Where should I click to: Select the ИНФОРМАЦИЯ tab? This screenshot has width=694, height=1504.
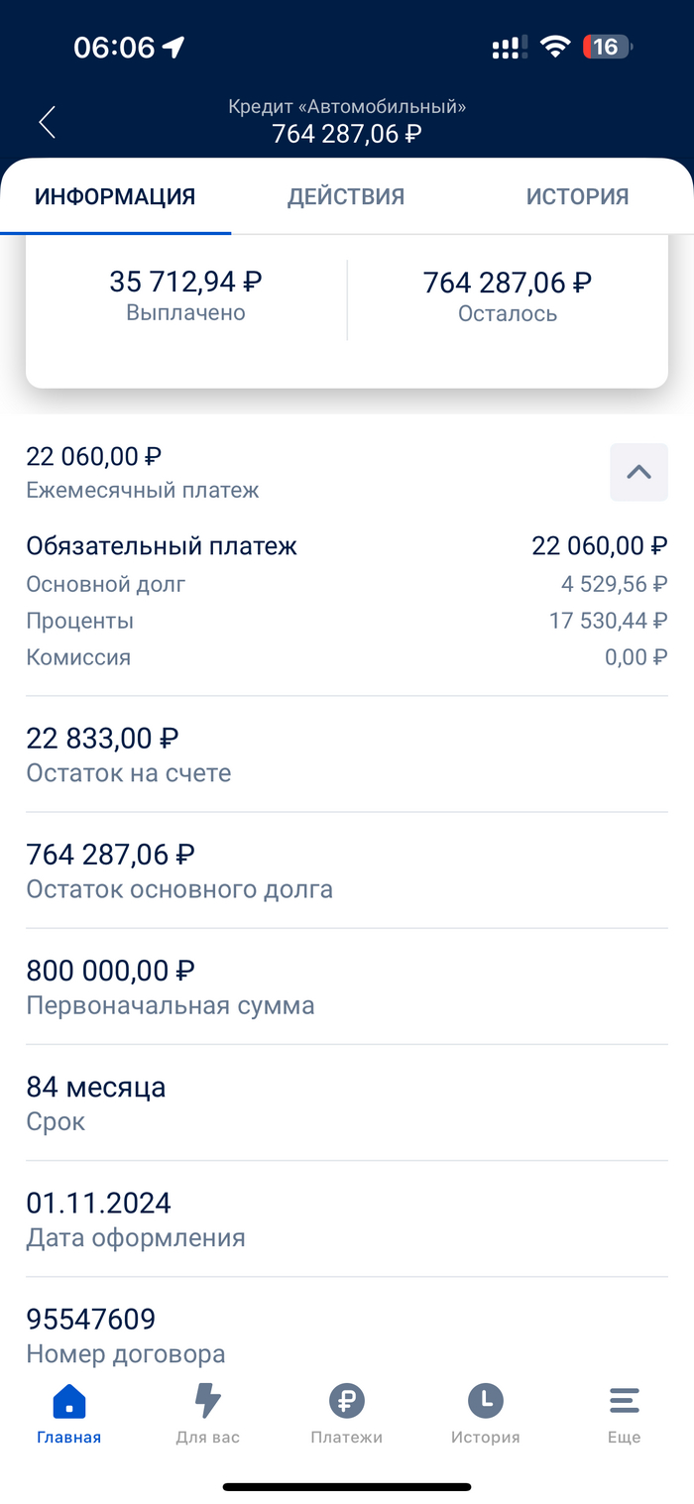115,196
